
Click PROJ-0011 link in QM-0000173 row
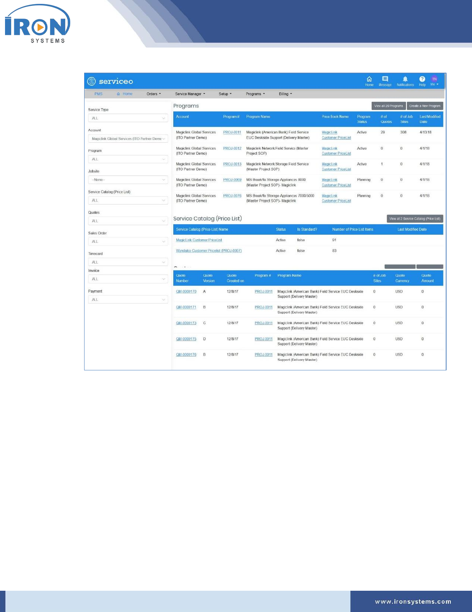click(264, 323)
